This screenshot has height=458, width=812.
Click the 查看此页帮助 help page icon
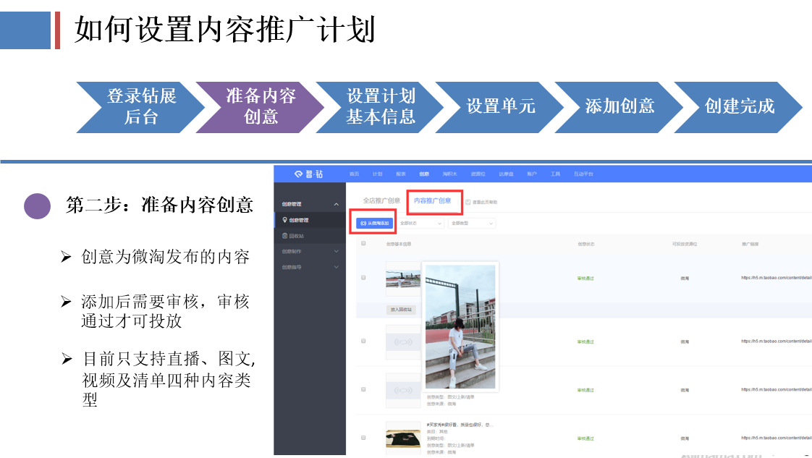(x=468, y=203)
